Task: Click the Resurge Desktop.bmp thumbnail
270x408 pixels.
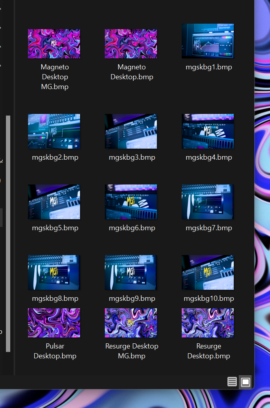Action: 208,323
